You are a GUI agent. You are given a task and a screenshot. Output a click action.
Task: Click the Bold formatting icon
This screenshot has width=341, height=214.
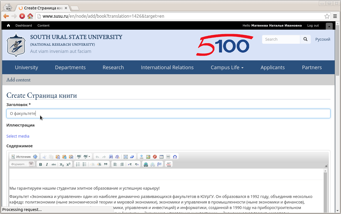[x=40, y=164]
